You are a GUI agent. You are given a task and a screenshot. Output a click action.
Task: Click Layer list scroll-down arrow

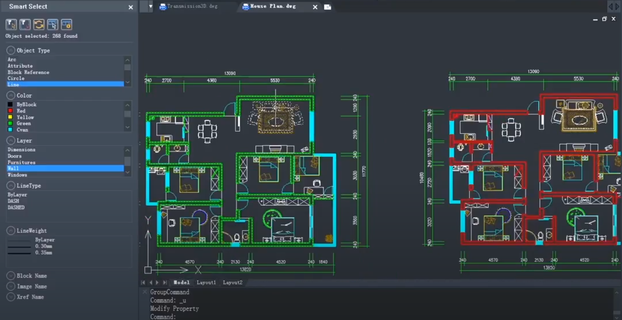point(127,172)
